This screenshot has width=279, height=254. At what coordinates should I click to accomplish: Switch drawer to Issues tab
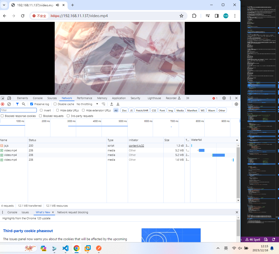(25, 212)
